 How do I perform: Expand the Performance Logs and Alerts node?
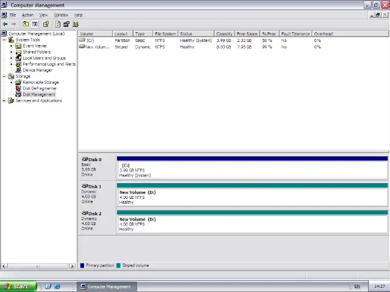11,64
